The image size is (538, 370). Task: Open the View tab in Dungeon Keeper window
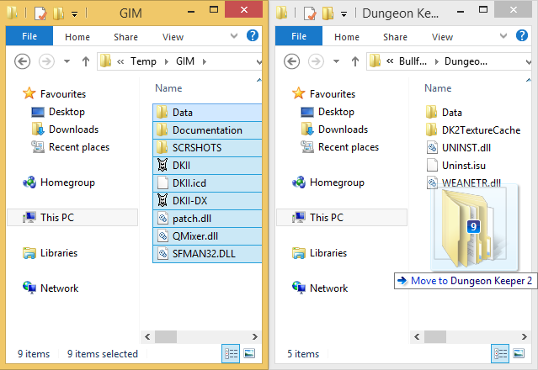pyautogui.click(x=442, y=37)
